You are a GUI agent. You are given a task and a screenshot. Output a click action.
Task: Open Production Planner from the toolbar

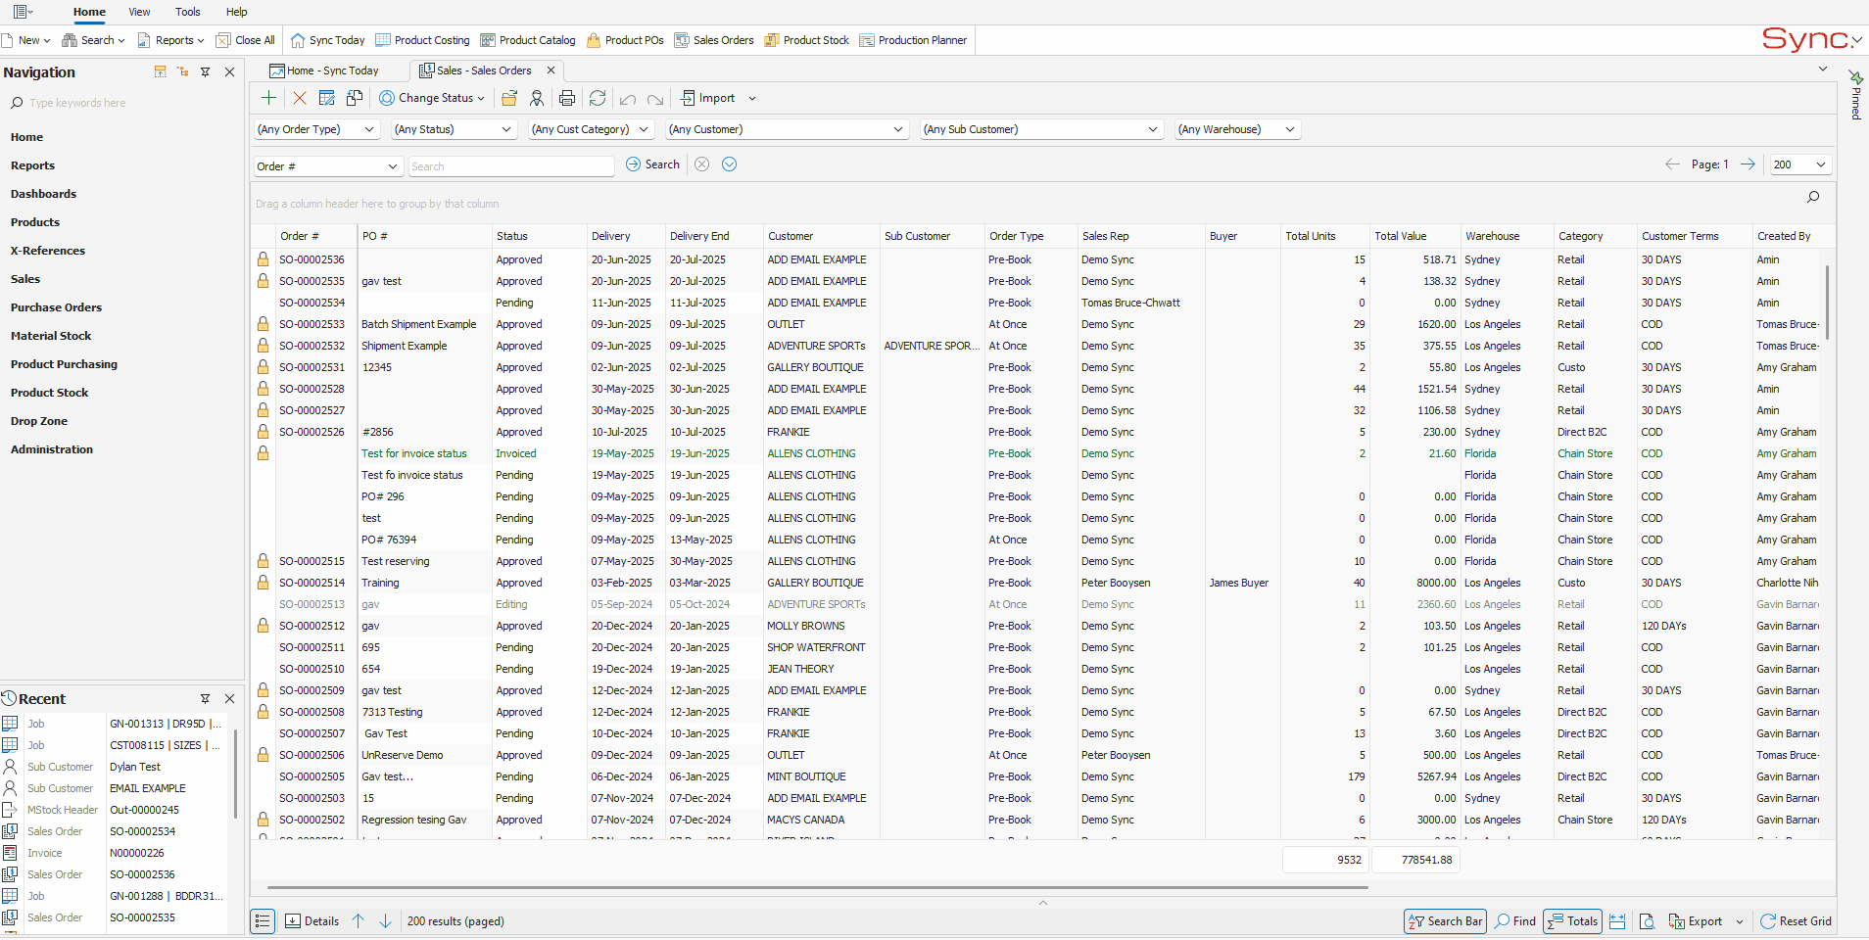click(x=913, y=40)
